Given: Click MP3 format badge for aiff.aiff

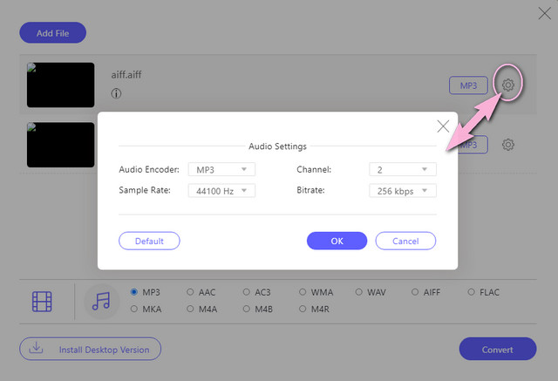Looking at the screenshot, I should (468, 85).
